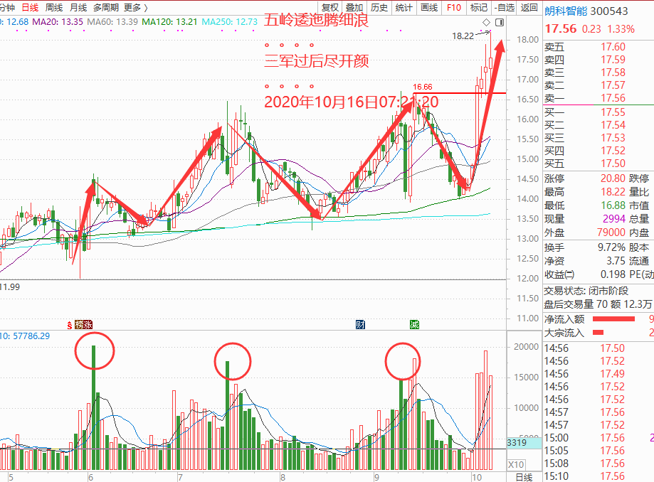Click the 标记 mark button
The image size is (654, 482).
[479, 8]
